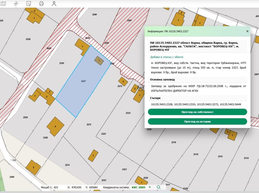The width and height of the screenshot is (259, 193).
Task: Open the user profile icon
Action: point(54,4)
